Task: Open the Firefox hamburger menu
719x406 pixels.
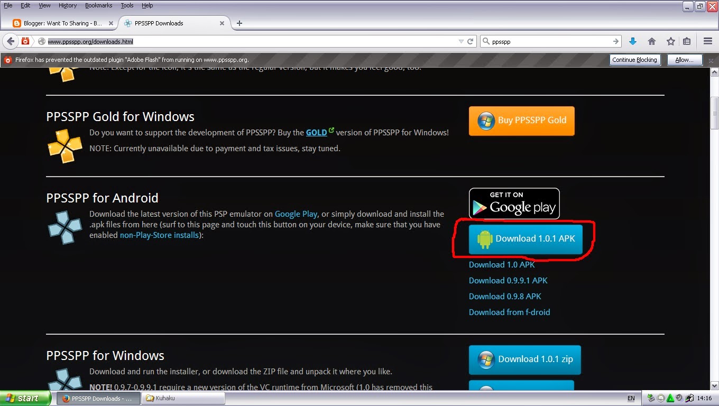Action: [708, 41]
